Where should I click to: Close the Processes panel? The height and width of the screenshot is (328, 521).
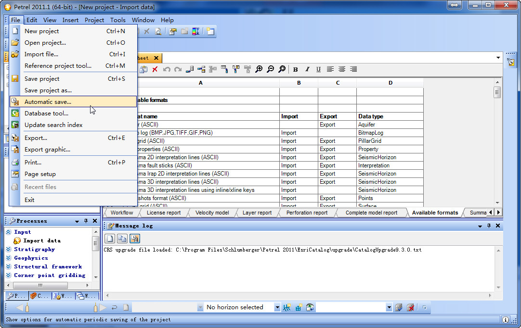tap(95, 221)
